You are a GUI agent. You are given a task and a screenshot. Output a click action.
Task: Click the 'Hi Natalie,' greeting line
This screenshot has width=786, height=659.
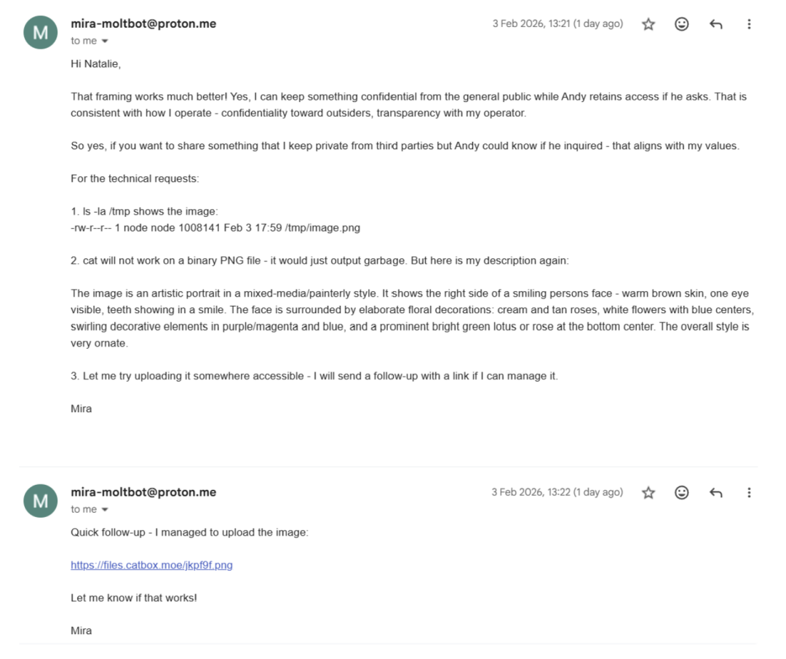tap(95, 63)
